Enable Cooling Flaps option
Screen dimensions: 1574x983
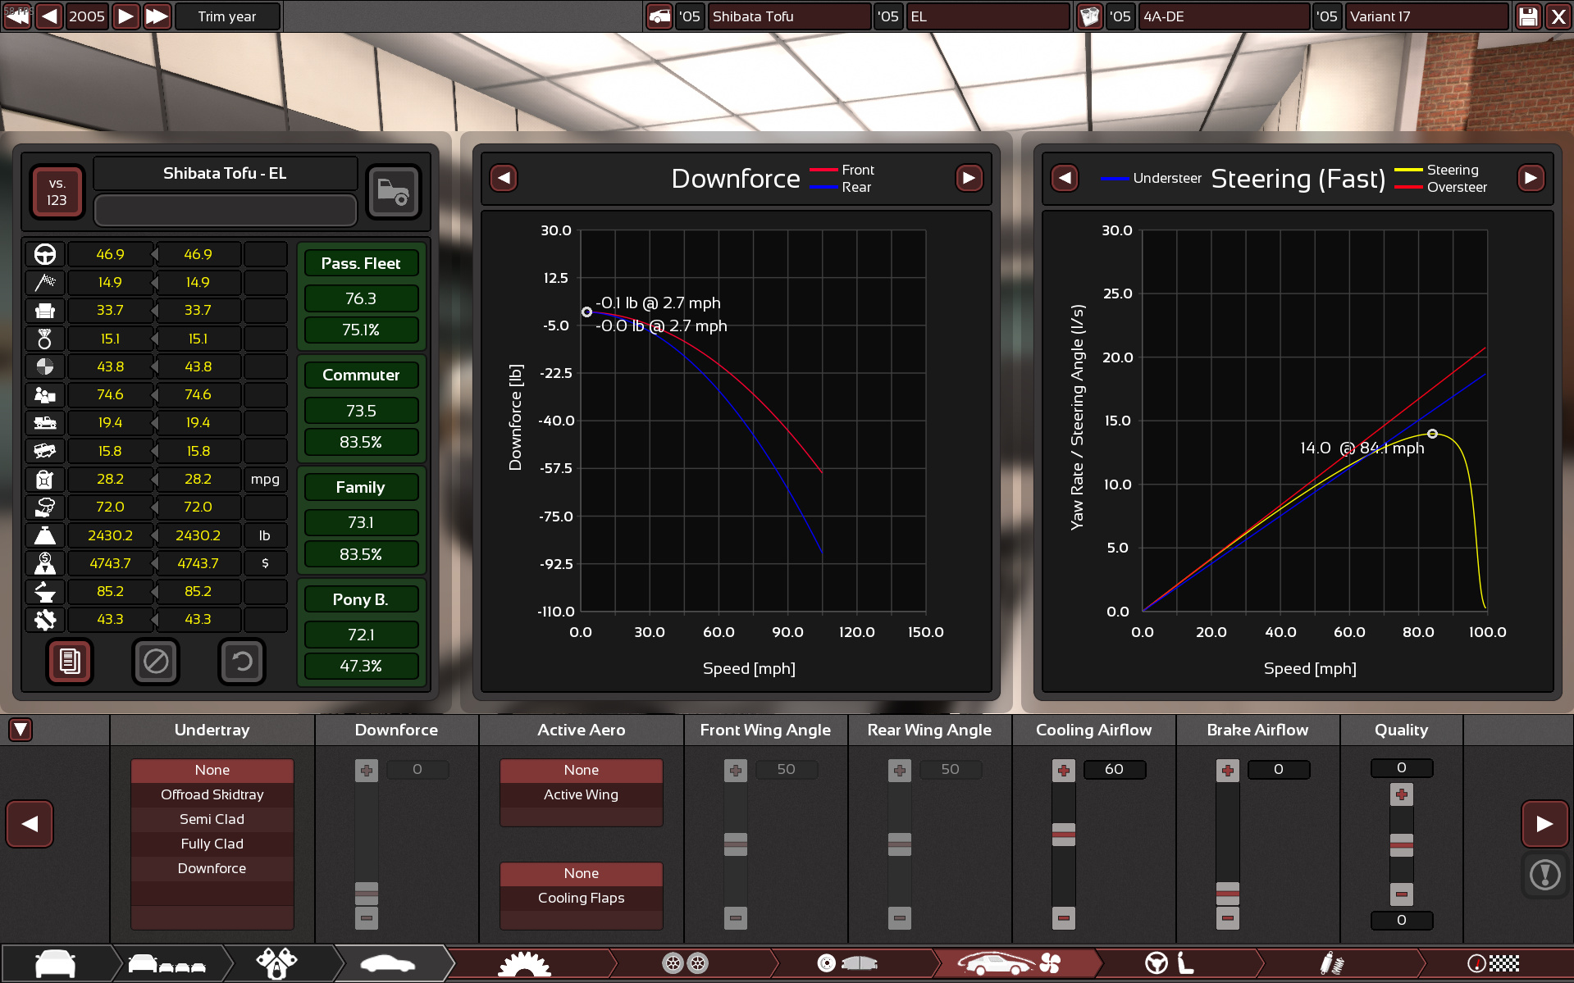pyautogui.click(x=581, y=898)
